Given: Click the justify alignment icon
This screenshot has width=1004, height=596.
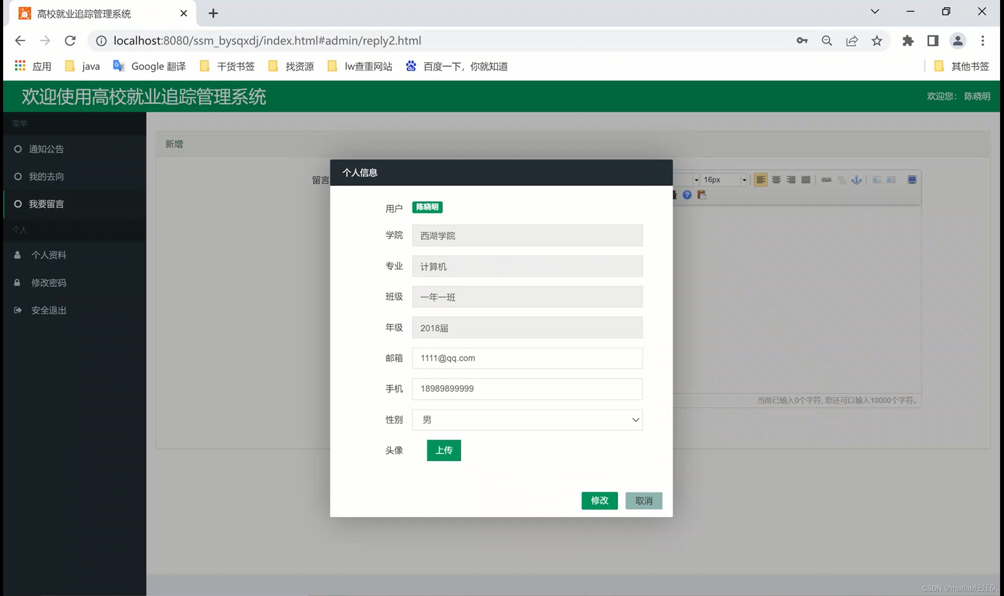Looking at the screenshot, I should pos(806,180).
